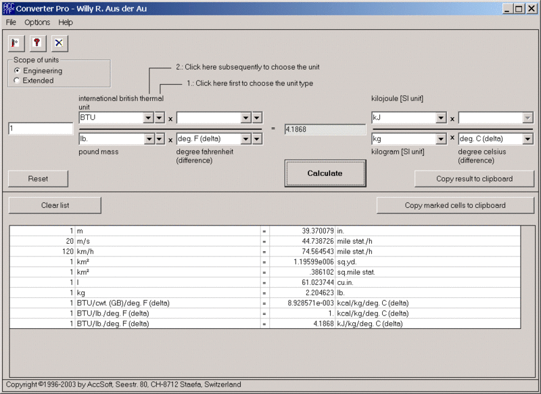The image size is (541, 394).
Task: Select the 61.023744 result cell
Action: 302,282
